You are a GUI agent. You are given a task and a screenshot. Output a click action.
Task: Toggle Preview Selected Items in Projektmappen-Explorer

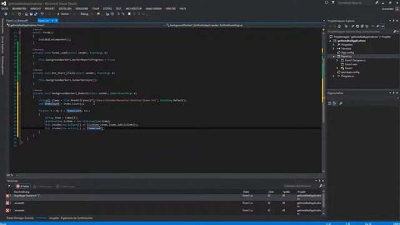tap(382, 26)
